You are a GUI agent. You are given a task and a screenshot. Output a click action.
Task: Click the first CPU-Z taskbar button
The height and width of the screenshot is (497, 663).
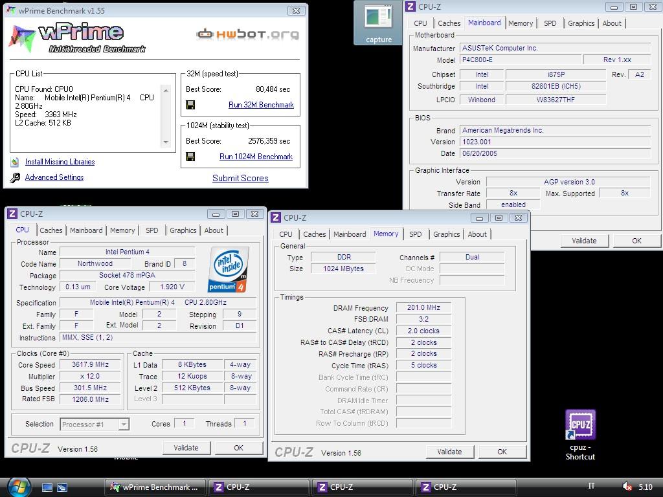[x=258, y=487]
